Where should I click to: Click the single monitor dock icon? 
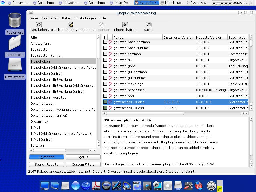click(45, 186)
